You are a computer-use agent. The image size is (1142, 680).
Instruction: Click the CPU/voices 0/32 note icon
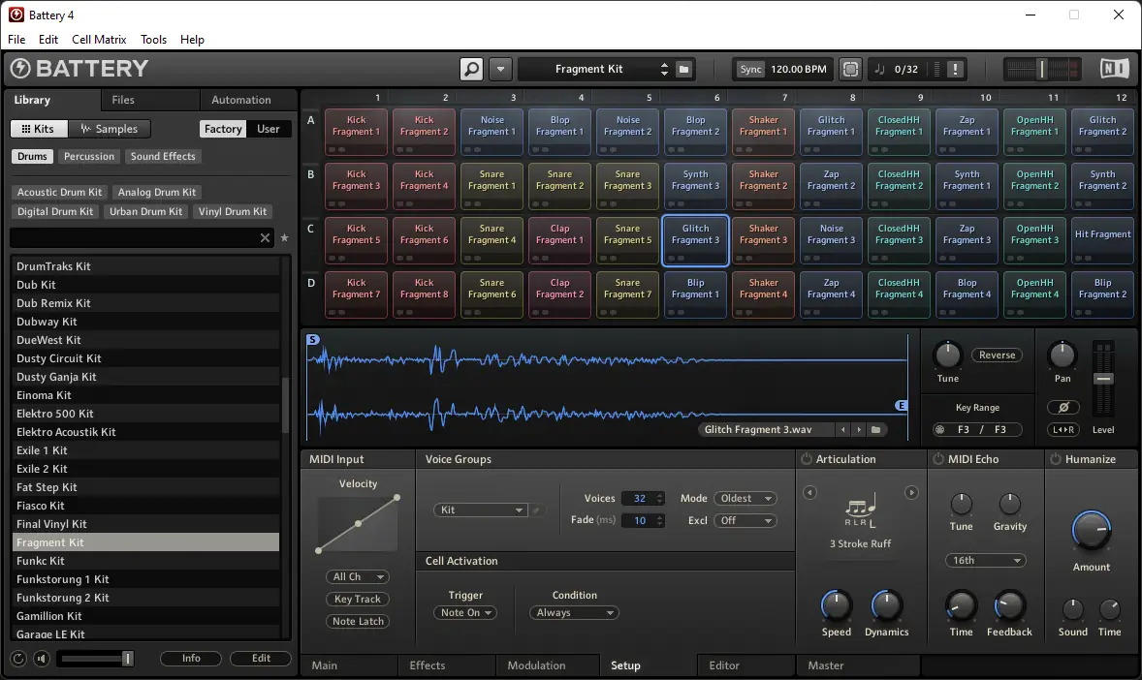(879, 69)
